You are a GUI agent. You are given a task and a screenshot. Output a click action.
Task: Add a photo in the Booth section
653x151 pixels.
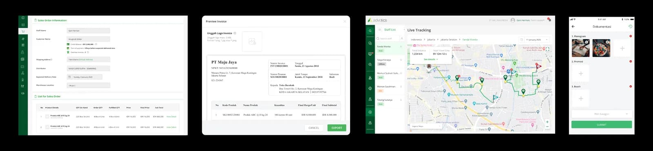point(580,98)
